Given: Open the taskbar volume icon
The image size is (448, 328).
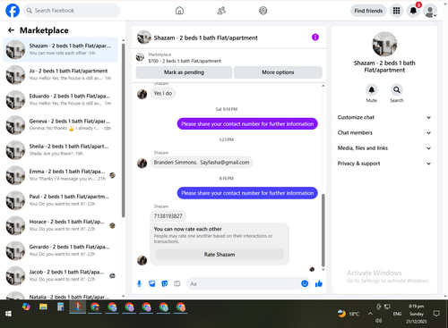Looking at the screenshot, I should coord(379,321).
